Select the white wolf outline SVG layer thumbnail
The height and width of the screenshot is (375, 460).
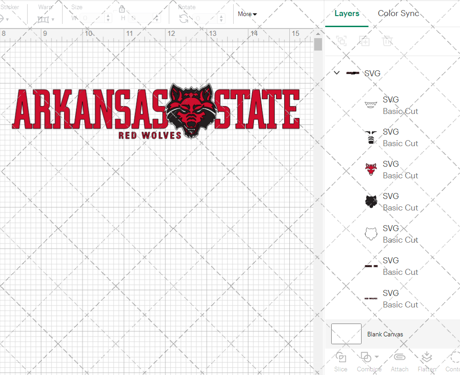pos(371,234)
